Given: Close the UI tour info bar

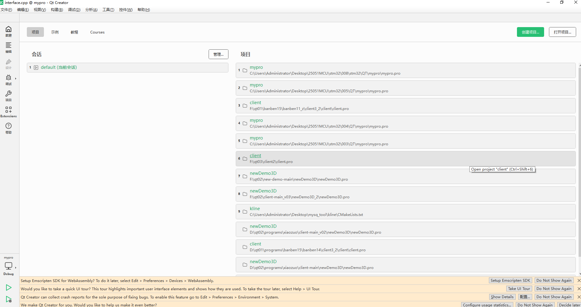Looking at the screenshot, I should click(579, 289).
